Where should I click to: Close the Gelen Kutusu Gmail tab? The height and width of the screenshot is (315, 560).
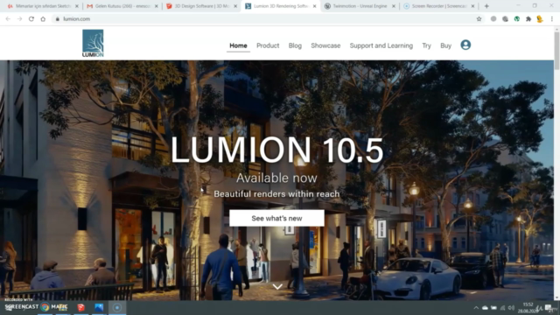156,6
